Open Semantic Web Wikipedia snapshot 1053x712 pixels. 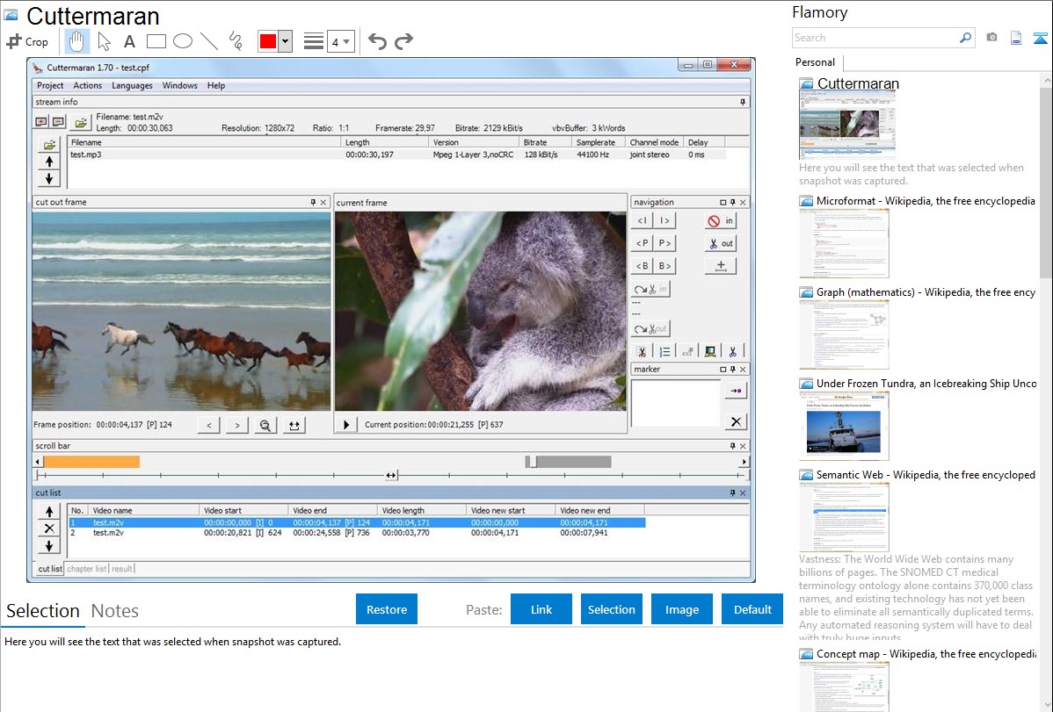tap(926, 474)
